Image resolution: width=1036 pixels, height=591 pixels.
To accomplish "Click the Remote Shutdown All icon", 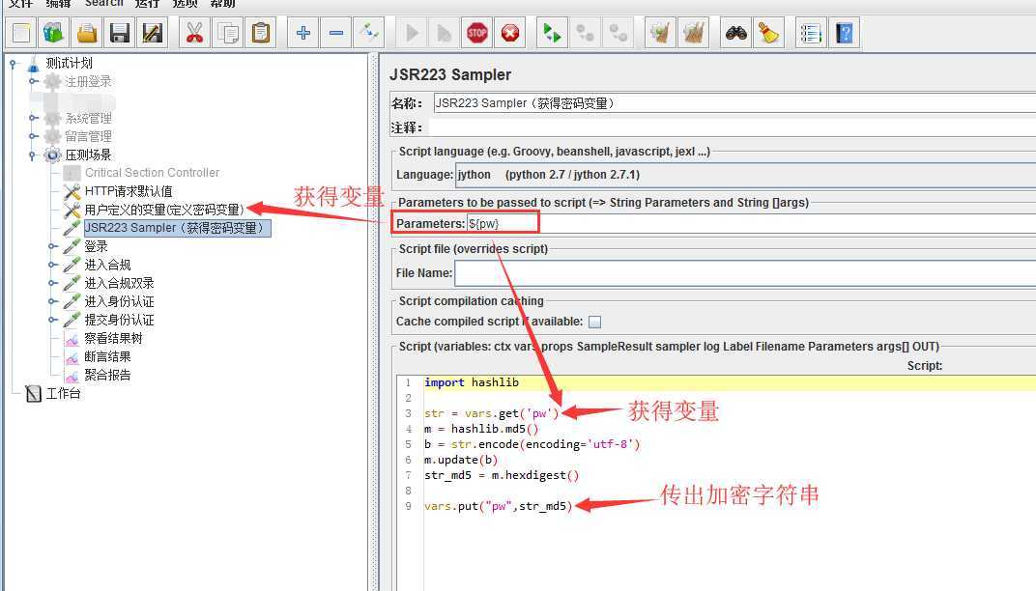I will click(x=618, y=33).
